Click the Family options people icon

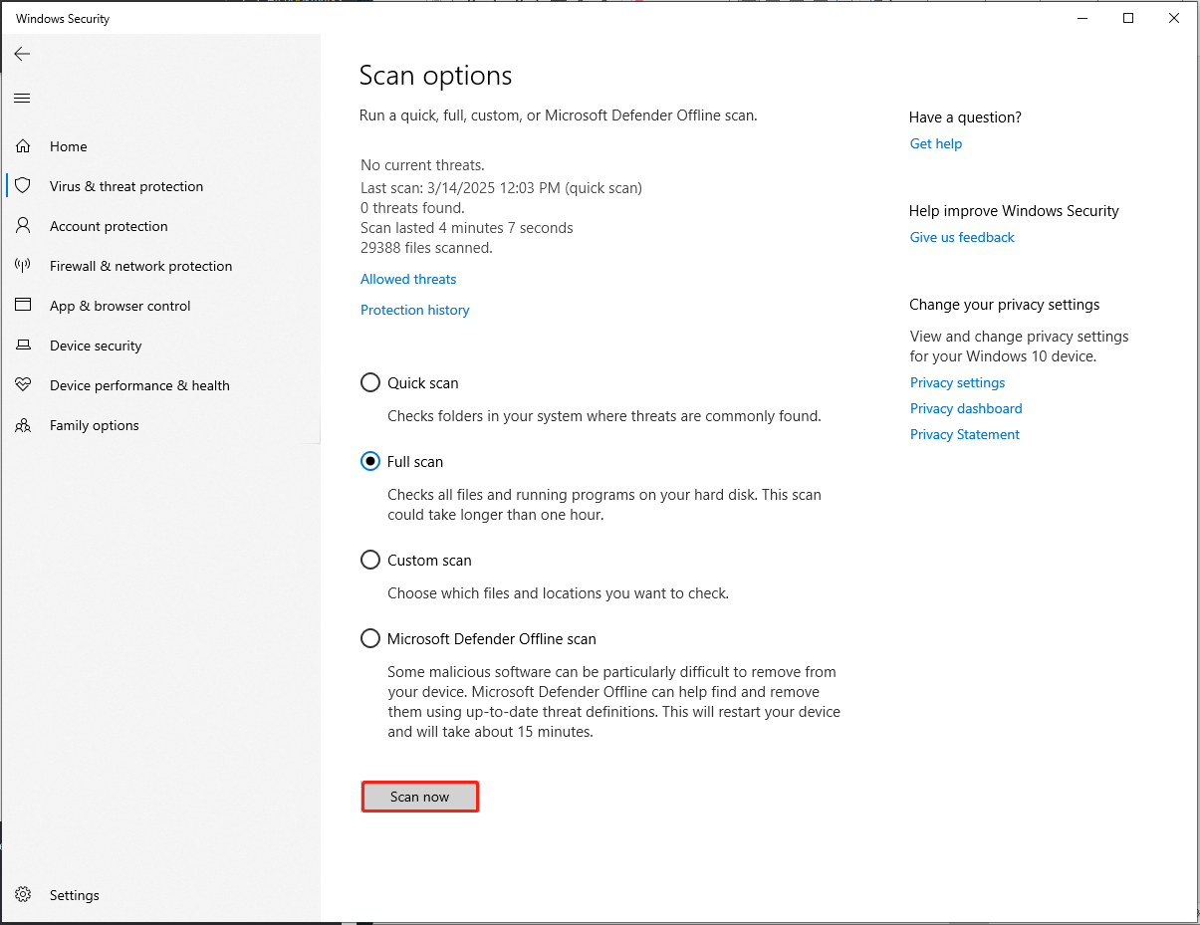[23, 425]
